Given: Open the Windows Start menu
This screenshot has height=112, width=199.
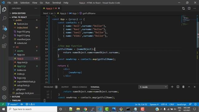Looking at the screenshot, I should [3, 109].
